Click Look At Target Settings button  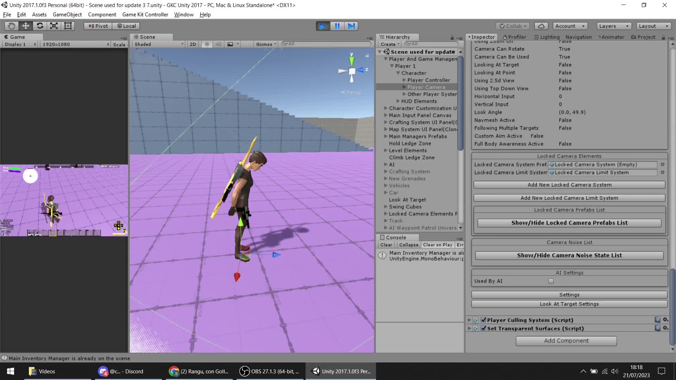pos(569,304)
